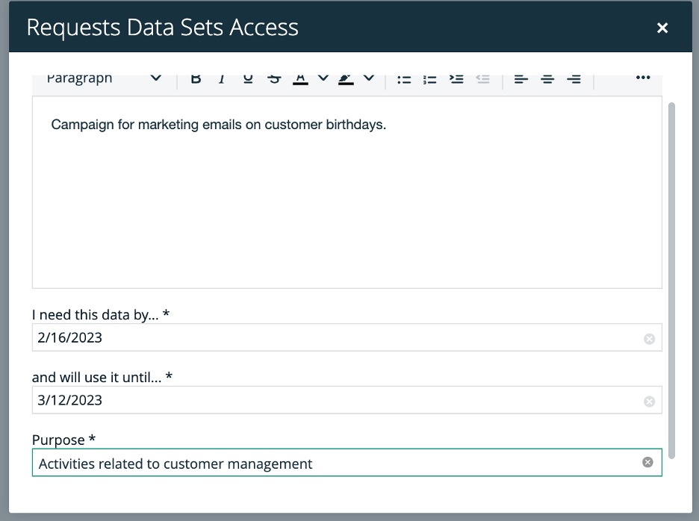This screenshot has height=521, width=699.
Task: Clear the 'I need this data by' date
Action: point(649,339)
